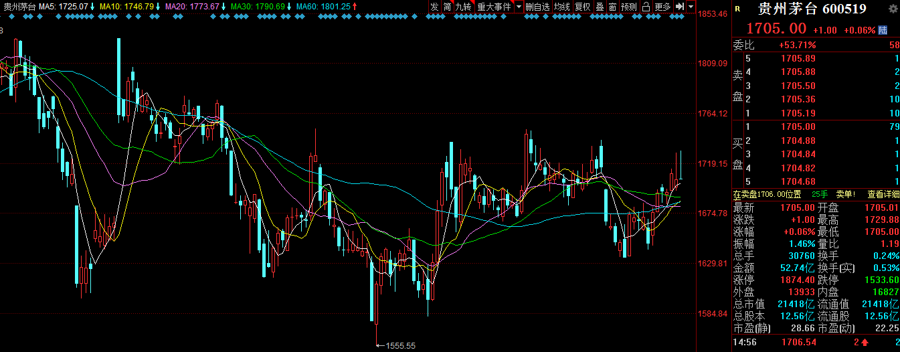
Task: Click the 市盈(动) value 22.25
Action: coord(887,328)
